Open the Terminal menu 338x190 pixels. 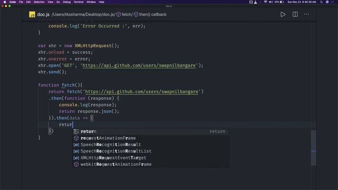(x=79, y=2)
